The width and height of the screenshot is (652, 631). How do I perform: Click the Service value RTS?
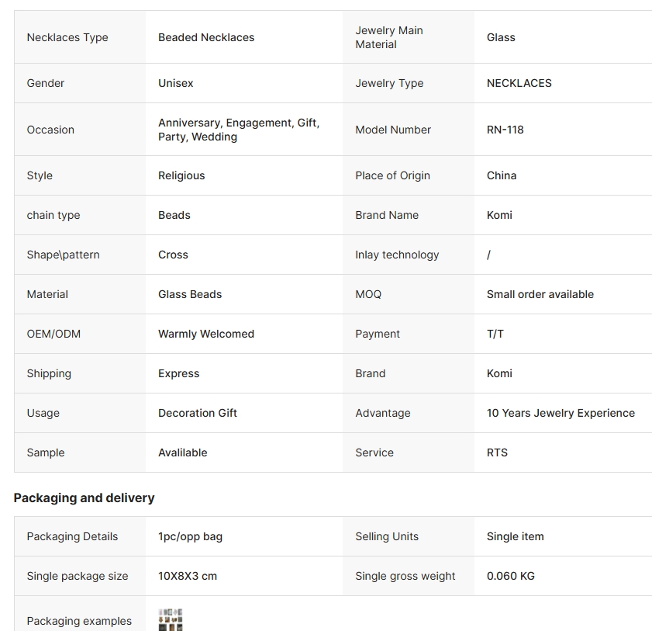[x=497, y=452]
